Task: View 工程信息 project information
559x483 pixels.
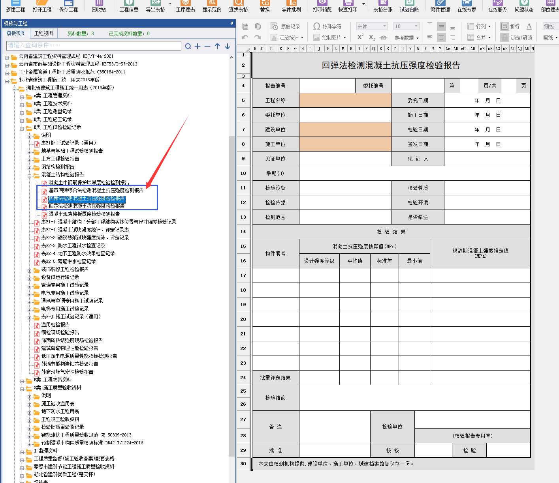Action: [129, 6]
